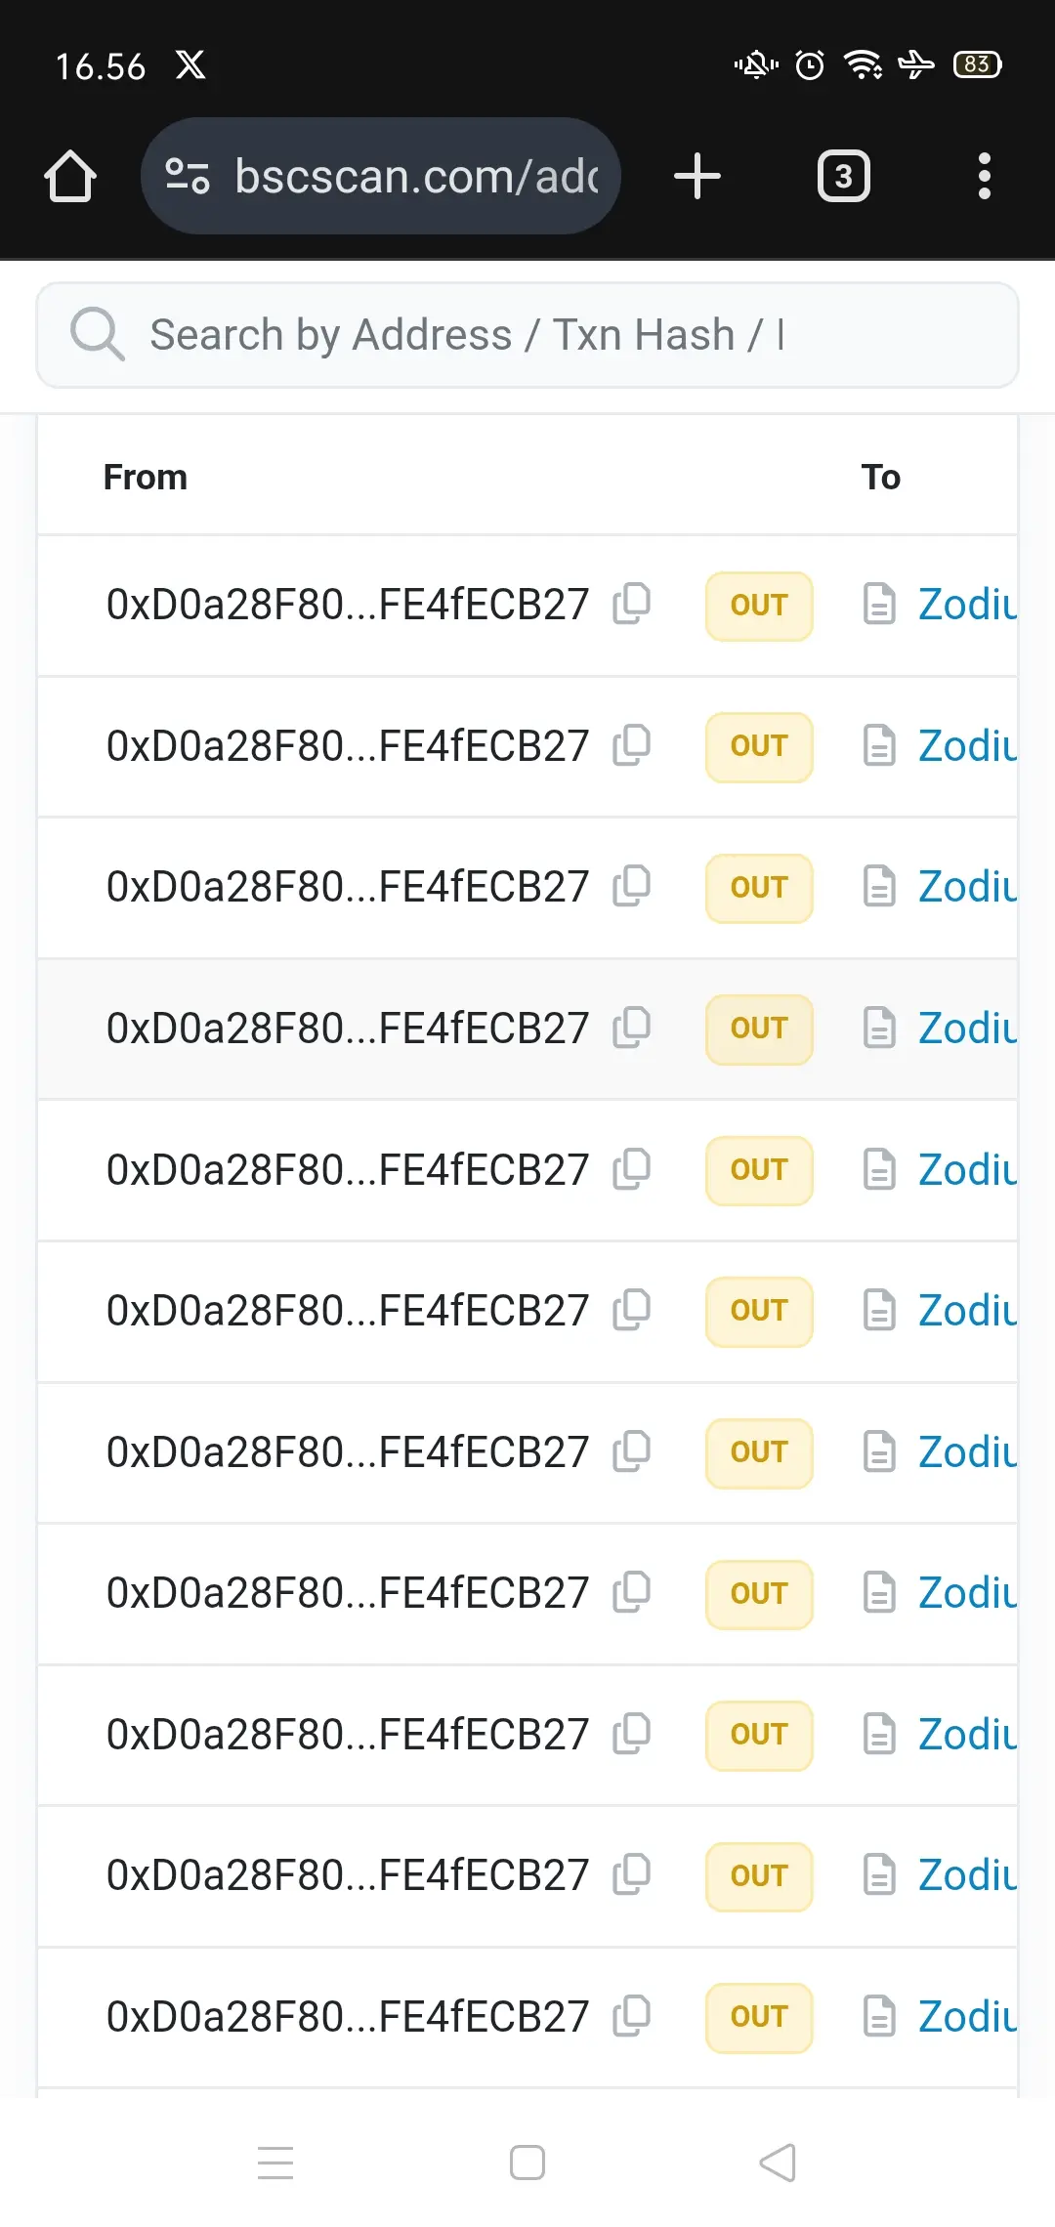Tap the From column header

click(146, 478)
